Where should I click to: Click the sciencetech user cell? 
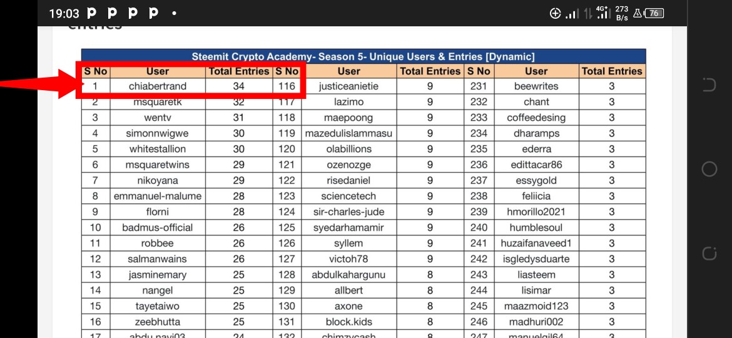[x=348, y=196]
